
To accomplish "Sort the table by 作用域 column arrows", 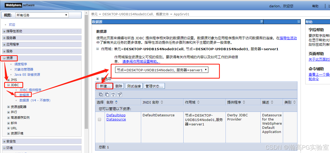I will click(198, 102).
